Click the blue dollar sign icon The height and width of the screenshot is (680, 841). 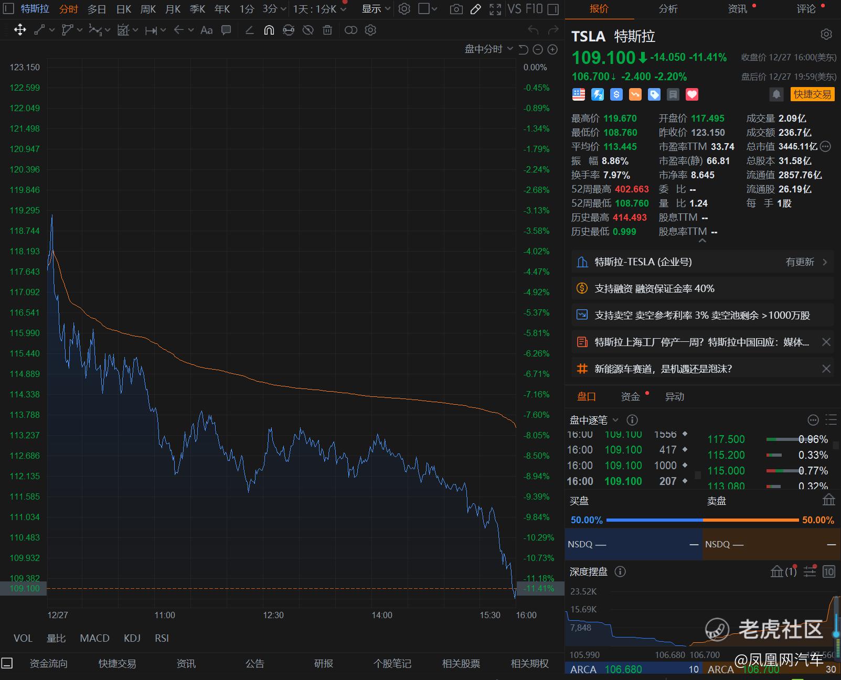point(616,94)
